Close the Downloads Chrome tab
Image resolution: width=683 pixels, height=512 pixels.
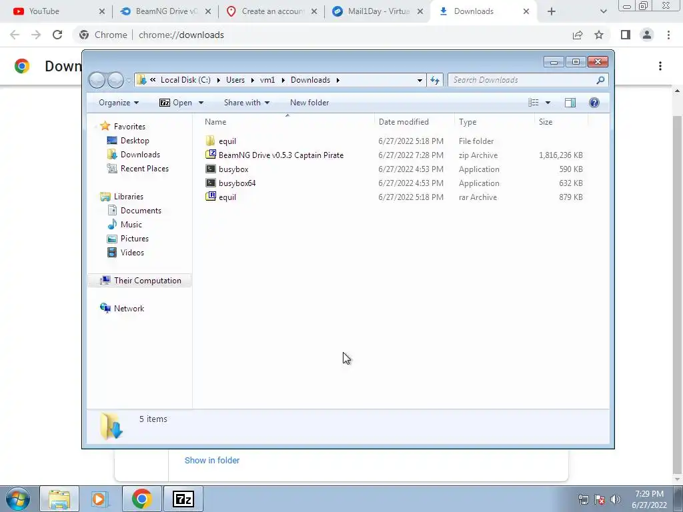[526, 12]
